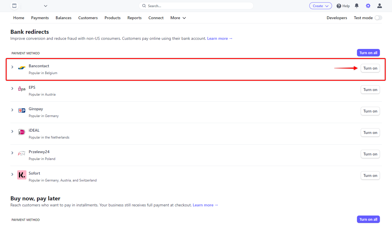The height and width of the screenshot is (225, 392).
Task: Click the Przelewy24 logo icon
Action: tap(22, 153)
